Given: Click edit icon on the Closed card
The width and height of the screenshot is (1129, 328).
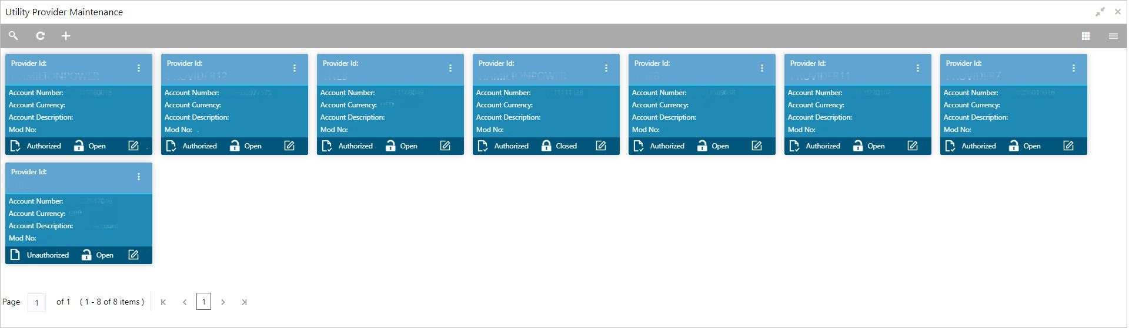Looking at the screenshot, I should point(601,146).
